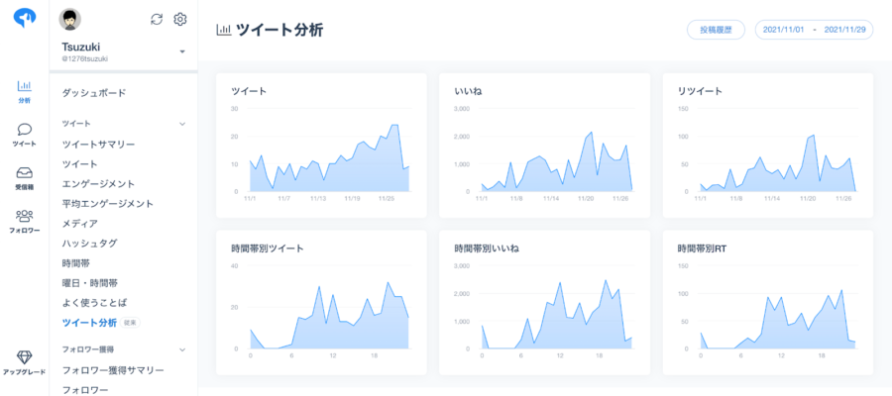The image size is (892, 396).
Task: Open ダッシュボード in the sidebar
Action: (94, 93)
